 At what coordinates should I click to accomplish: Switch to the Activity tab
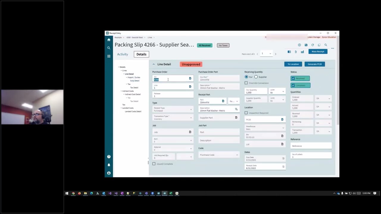click(x=122, y=54)
